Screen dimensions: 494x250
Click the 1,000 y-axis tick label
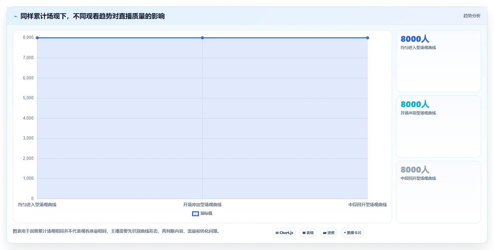(28, 178)
